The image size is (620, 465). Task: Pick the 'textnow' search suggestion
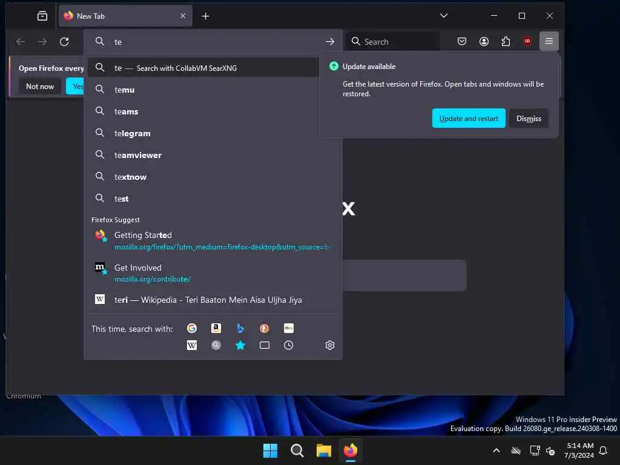coord(214,177)
